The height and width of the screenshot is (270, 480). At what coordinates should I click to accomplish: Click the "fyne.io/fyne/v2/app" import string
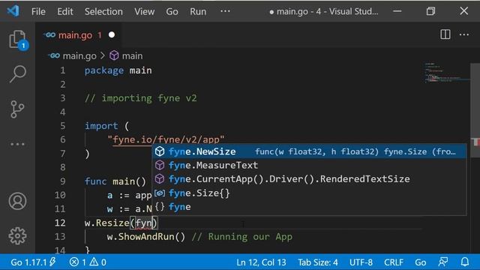click(166, 139)
